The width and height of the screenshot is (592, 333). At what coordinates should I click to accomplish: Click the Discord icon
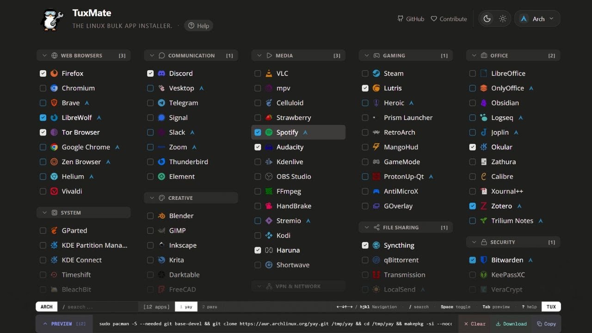coord(161,74)
